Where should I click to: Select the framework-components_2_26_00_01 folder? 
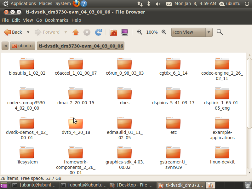(x=76, y=160)
